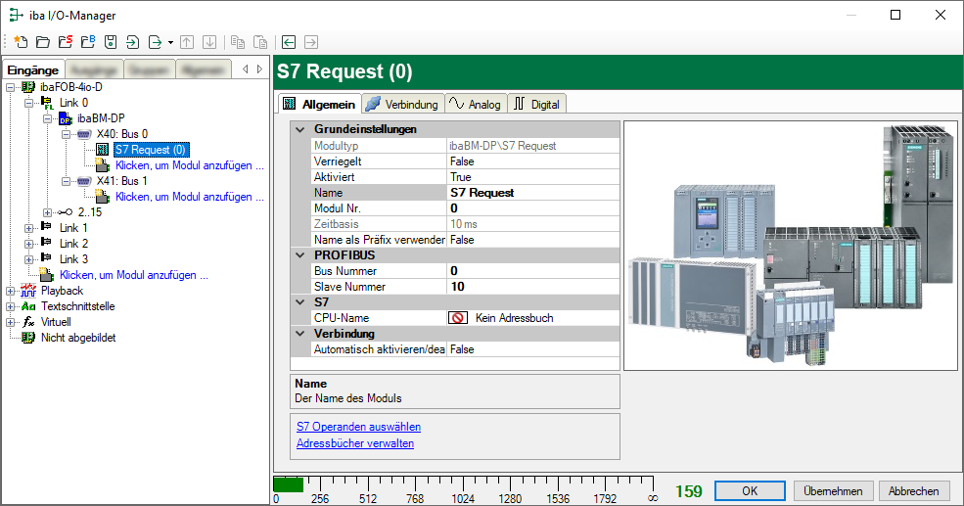Click the green left-arrow back icon
The width and height of the screenshot is (964, 506).
click(289, 42)
